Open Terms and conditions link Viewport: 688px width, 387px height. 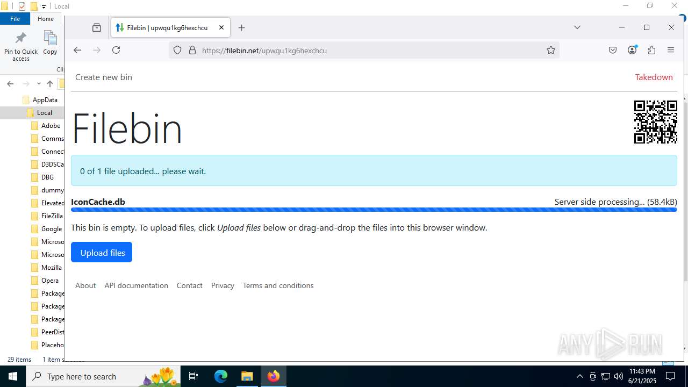[278, 285]
